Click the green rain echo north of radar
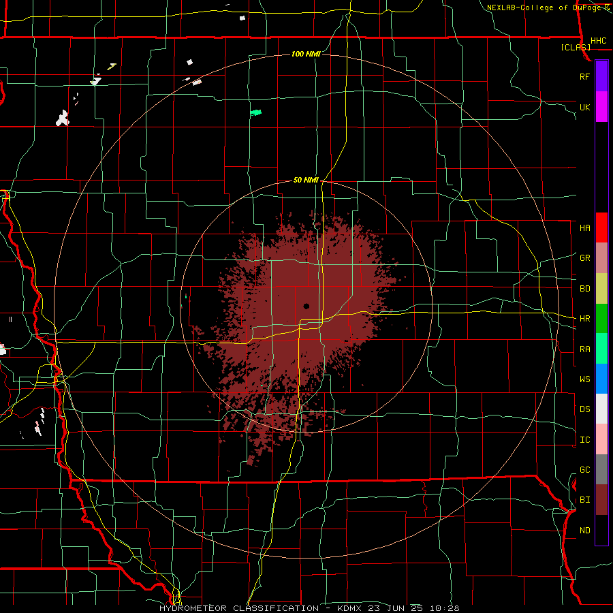The image size is (613, 613). click(255, 112)
